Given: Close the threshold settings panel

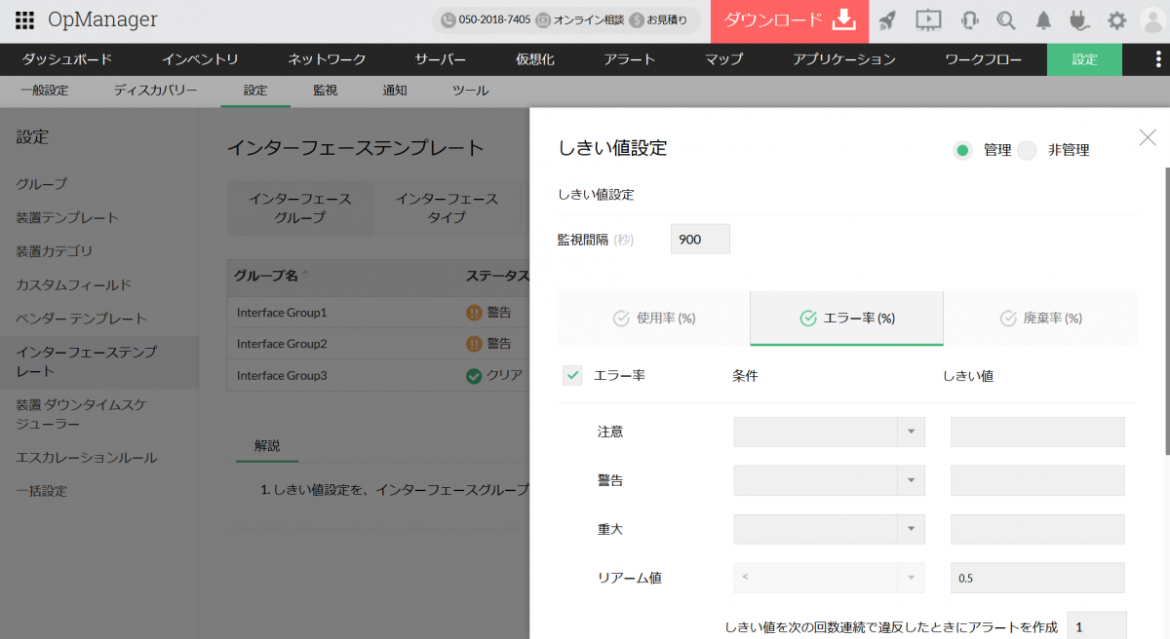Looking at the screenshot, I should (1148, 137).
